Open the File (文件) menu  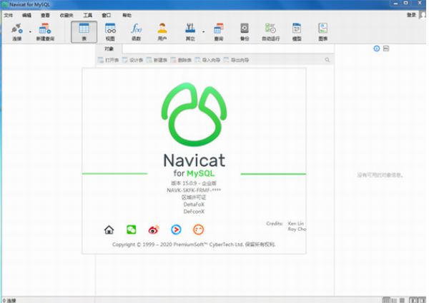(8, 14)
